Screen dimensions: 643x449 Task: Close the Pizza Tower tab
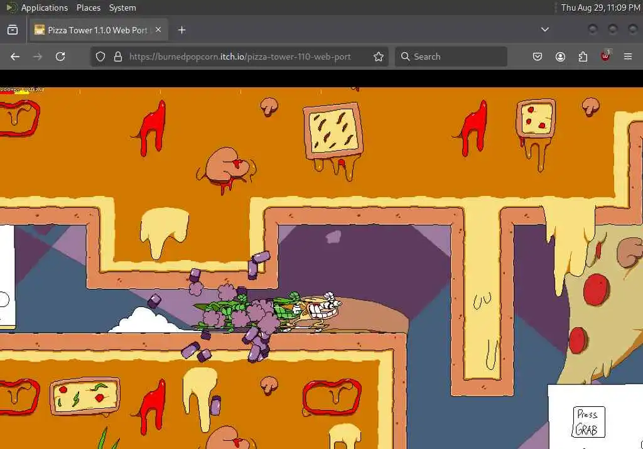(158, 30)
